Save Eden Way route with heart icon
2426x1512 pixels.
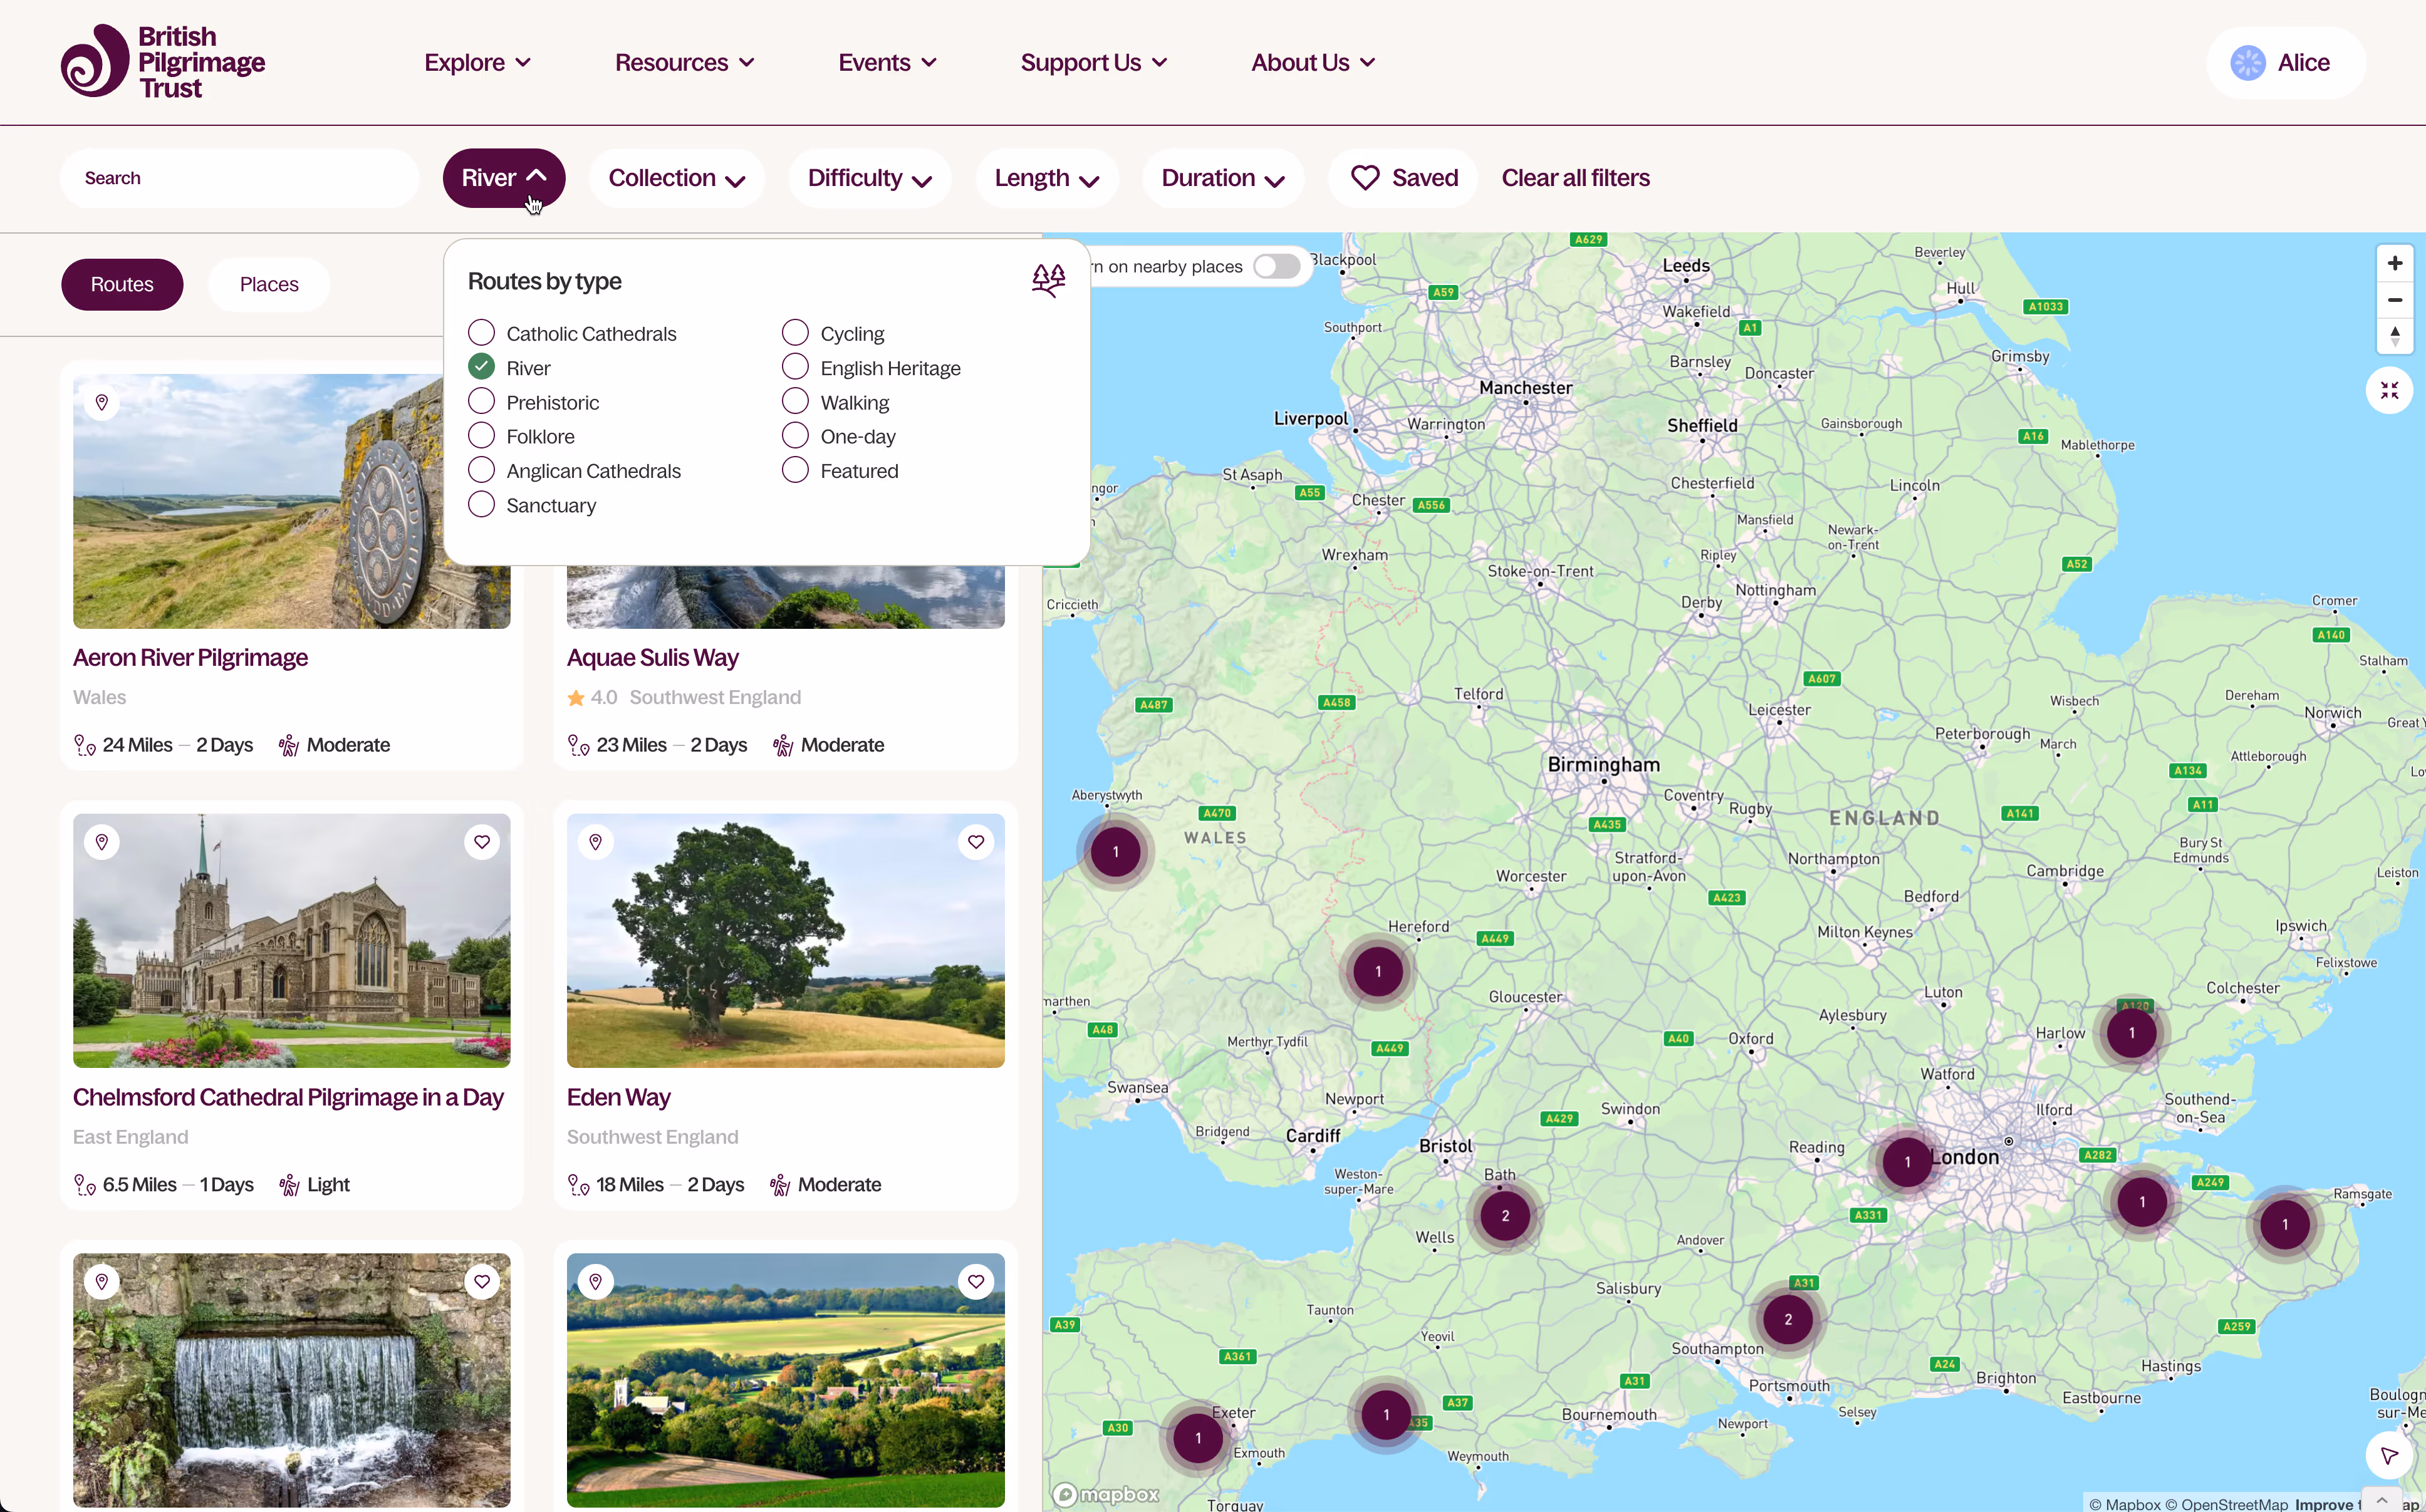976,842
